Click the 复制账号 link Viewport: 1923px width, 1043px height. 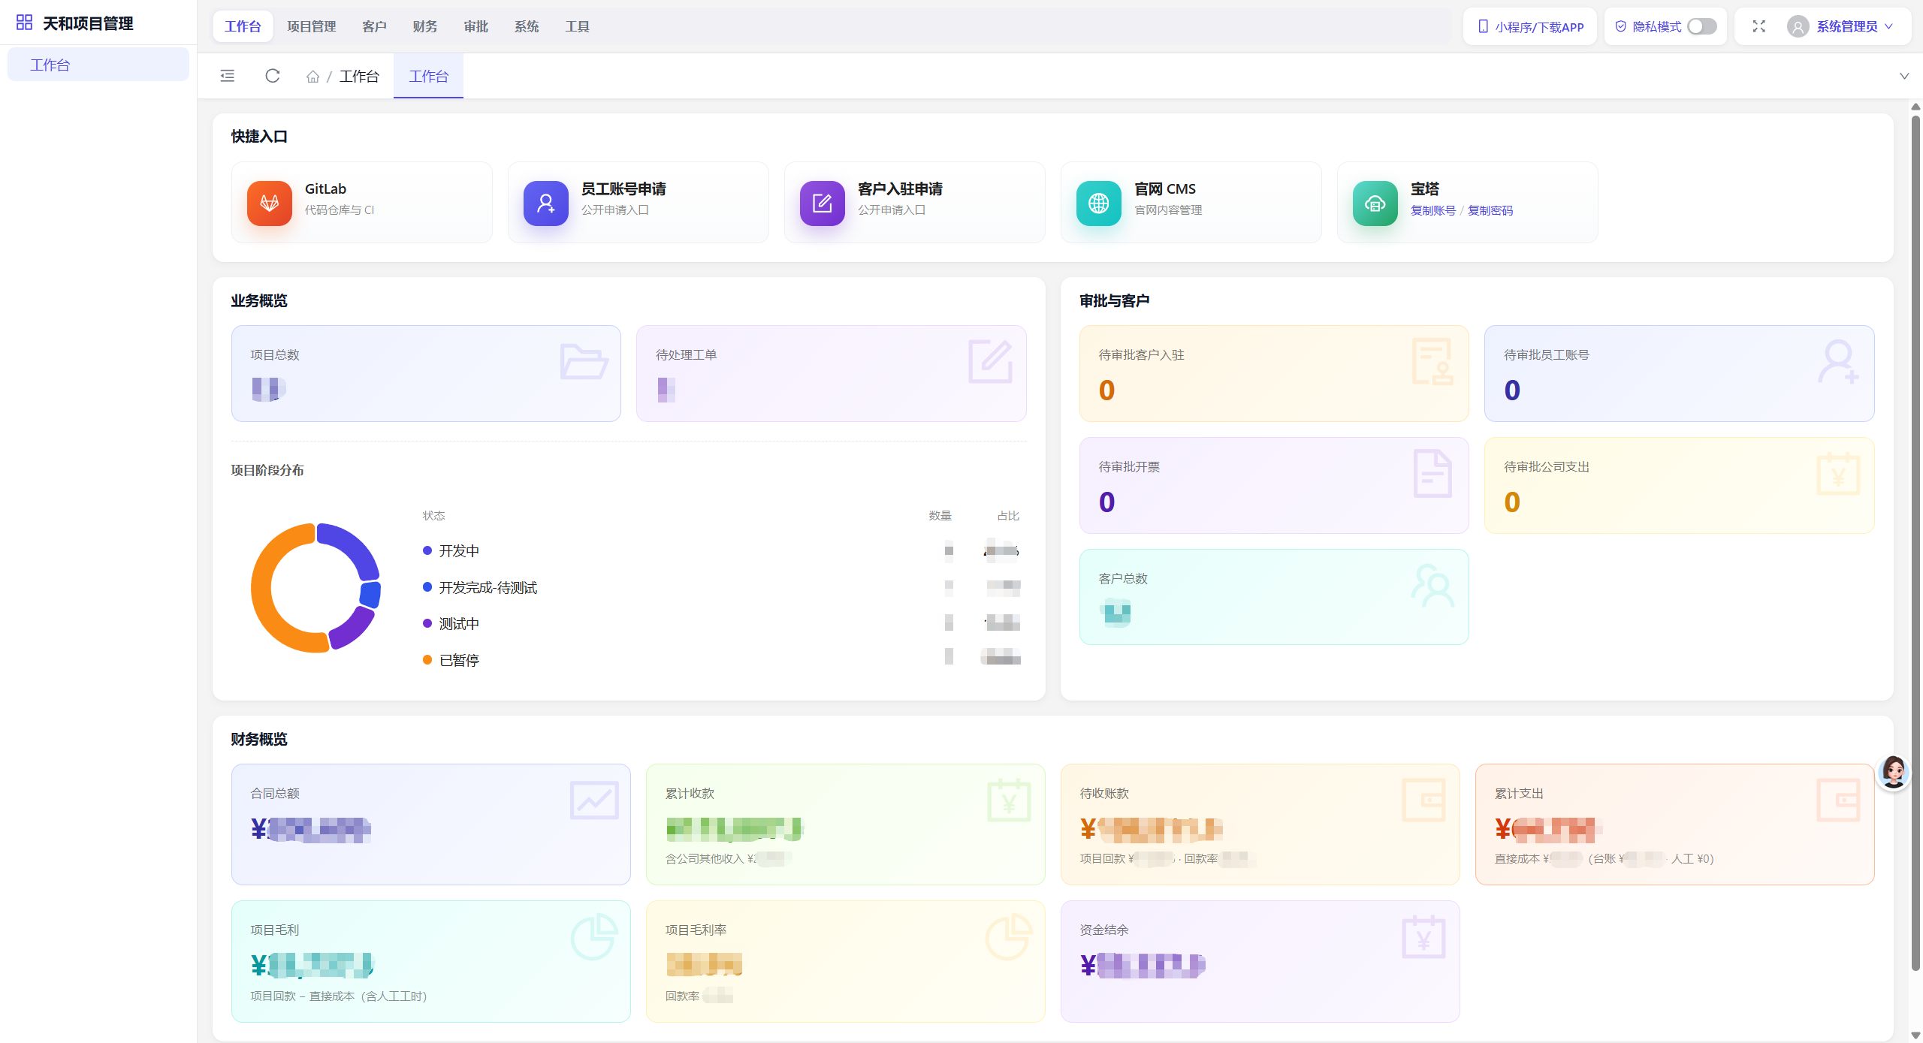[x=1432, y=210]
